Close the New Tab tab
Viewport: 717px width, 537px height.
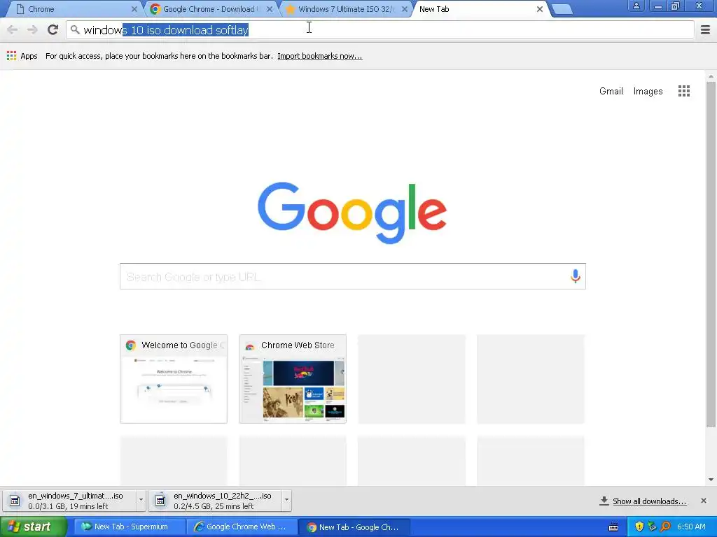(x=540, y=9)
